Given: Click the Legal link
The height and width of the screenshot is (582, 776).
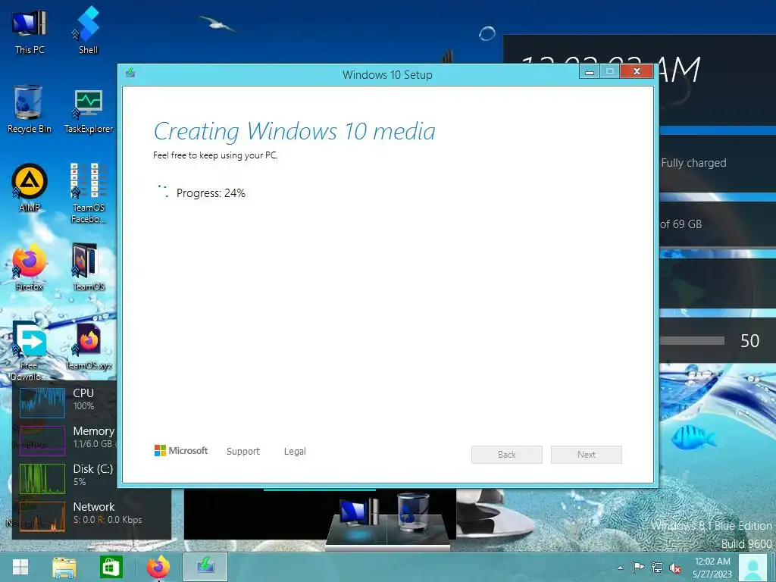Looking at the screenshot, I should (x=295, y=452).
